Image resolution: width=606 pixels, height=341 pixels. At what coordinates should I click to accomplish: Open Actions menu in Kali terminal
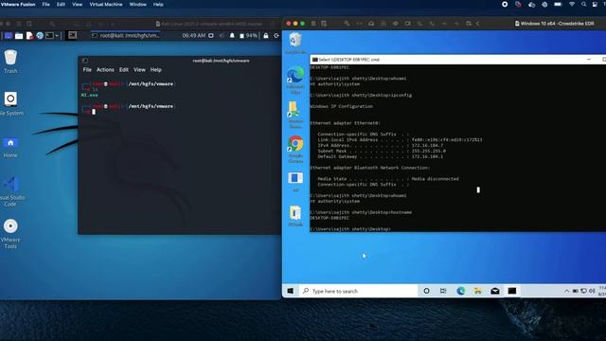coord(105,69)
